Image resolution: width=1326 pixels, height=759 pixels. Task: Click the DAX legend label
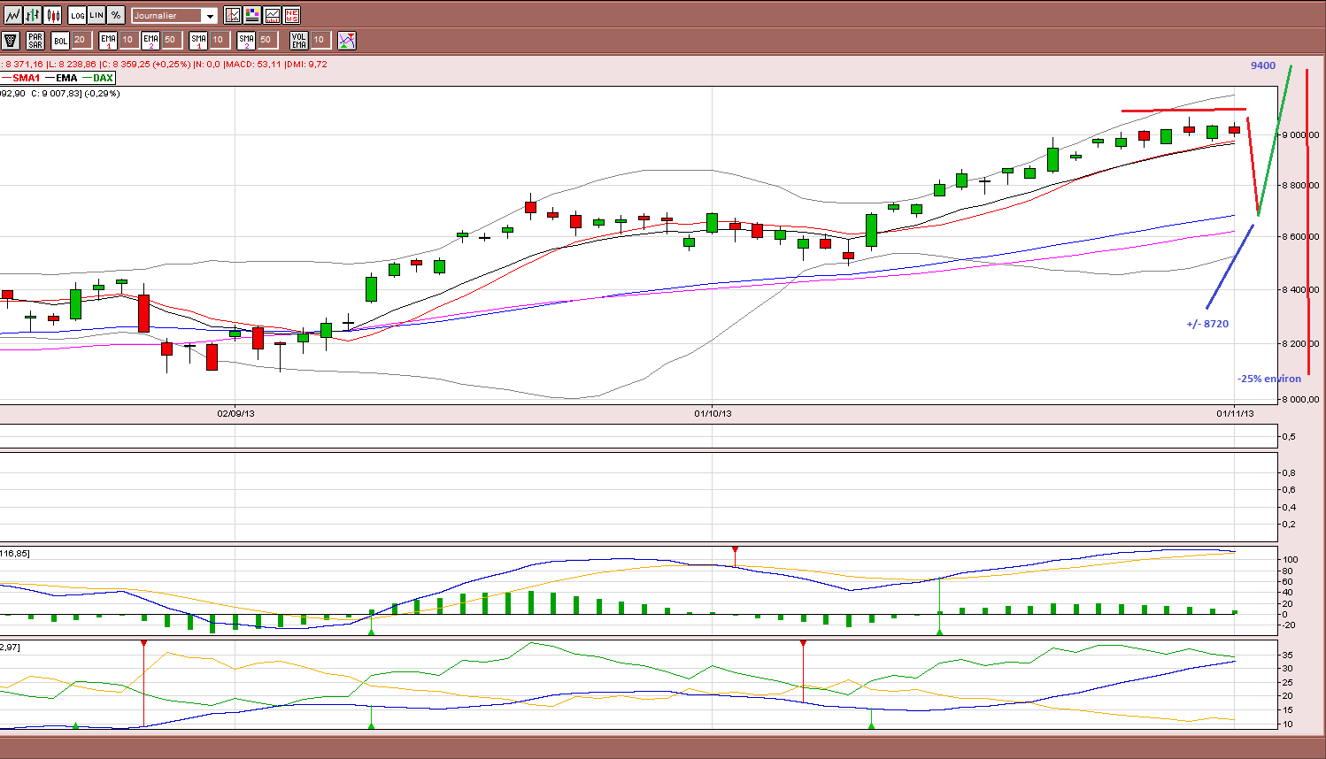tap(103, 78)
